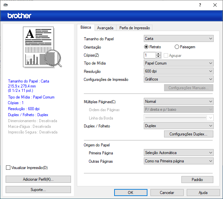
Task: Open the Tamanho do Papel dropdown
Action: pyautogui.click(x=178, y=39)
